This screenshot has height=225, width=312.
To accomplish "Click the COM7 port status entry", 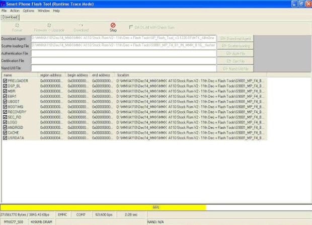I will pyautogui.click(x=81, y=214).
